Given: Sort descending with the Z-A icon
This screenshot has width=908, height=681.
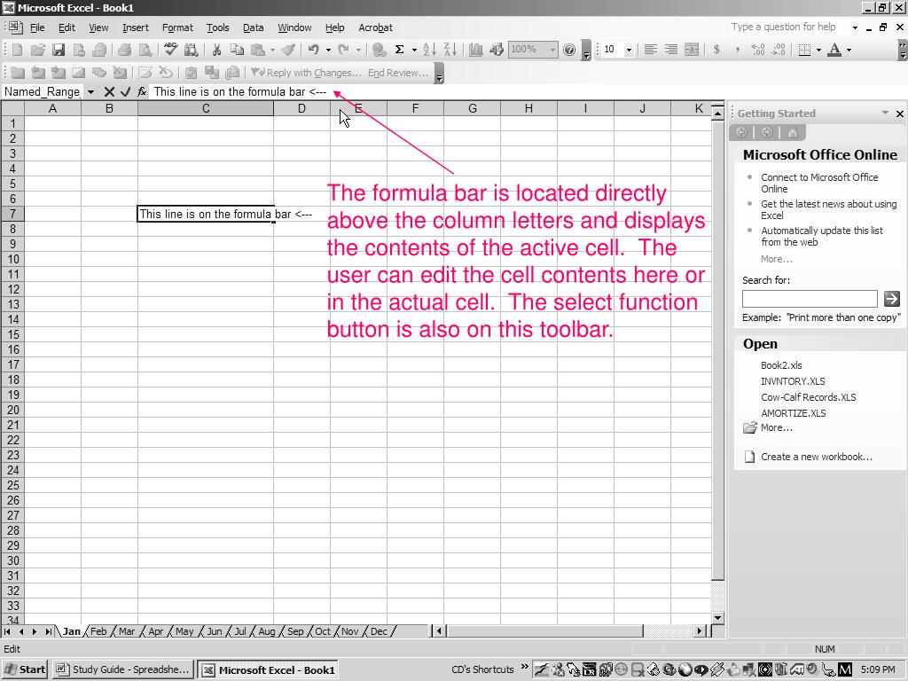Looking at the screenshot, I should click(x=450, y=50).
